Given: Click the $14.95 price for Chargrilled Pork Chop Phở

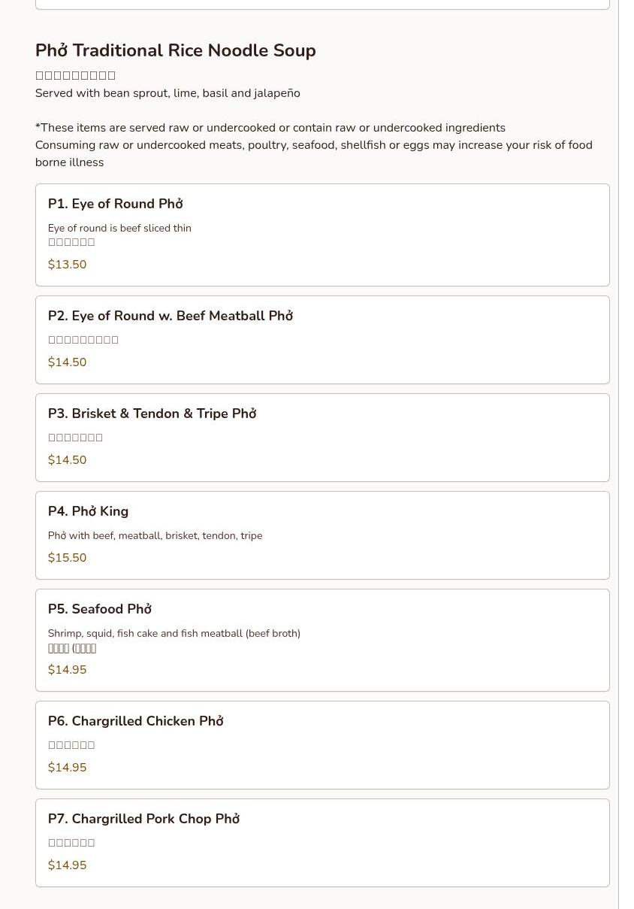Looking at the screenshot, I should 68,865.
